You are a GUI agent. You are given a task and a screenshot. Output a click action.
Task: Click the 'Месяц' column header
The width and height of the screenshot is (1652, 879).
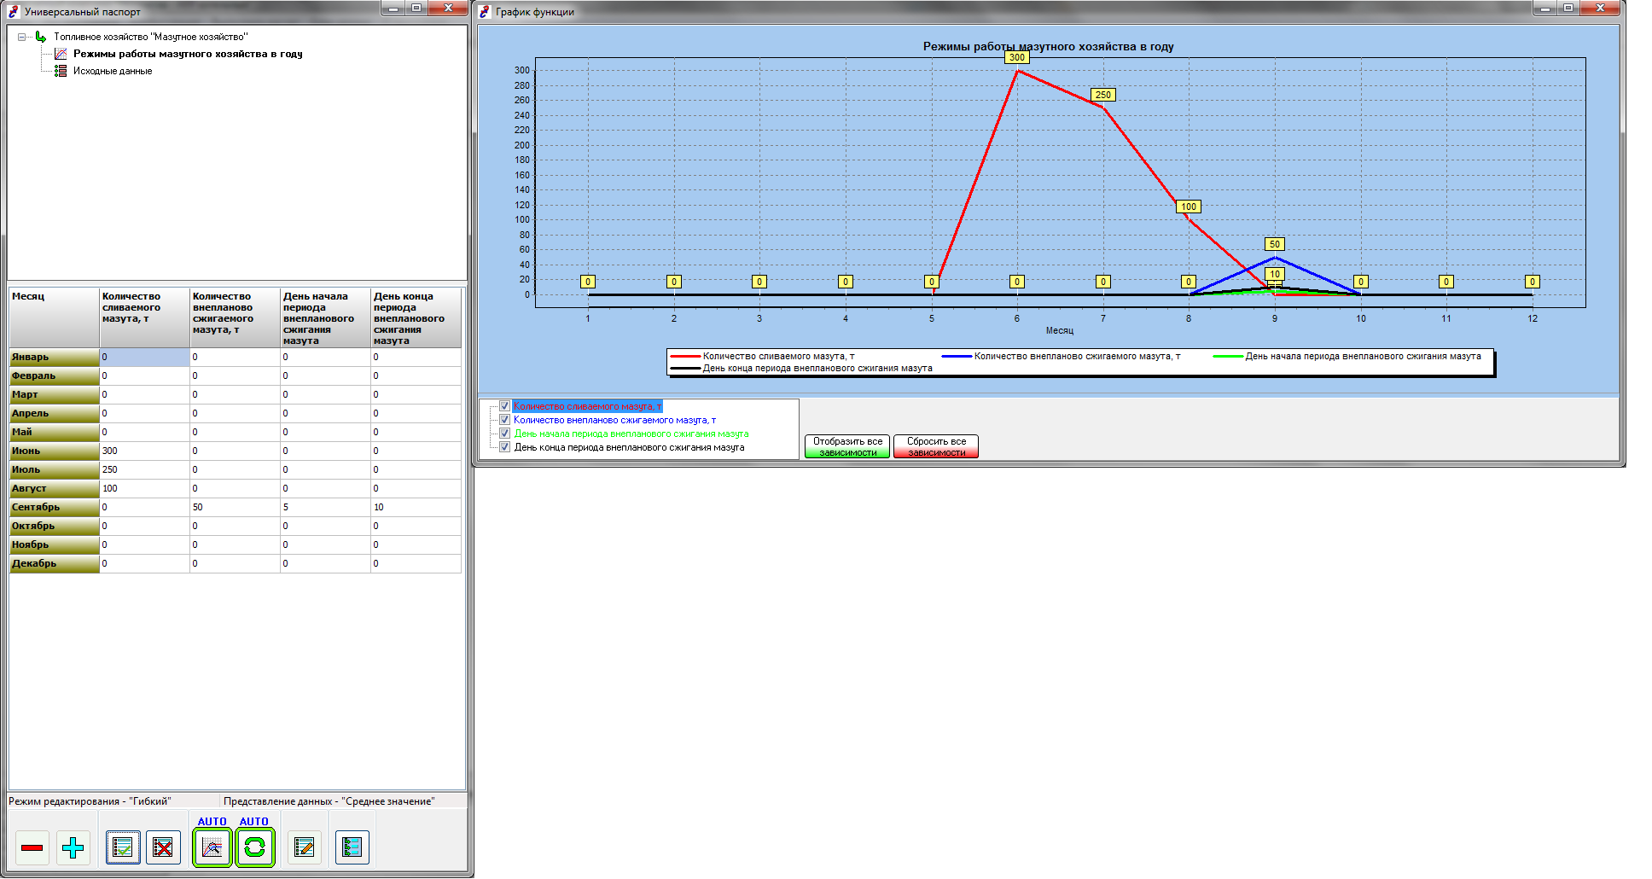click(x=54, y=317)
